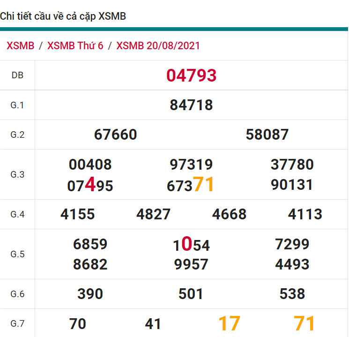Image resolution: width=349 pixels, height=337 pixels.
Task: Click the DB row label
Action: click(17, 75)
